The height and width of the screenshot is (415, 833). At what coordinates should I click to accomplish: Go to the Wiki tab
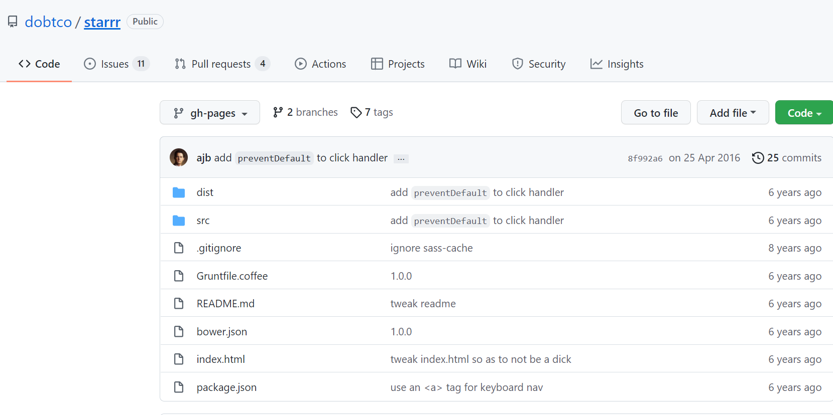[468, 64]
